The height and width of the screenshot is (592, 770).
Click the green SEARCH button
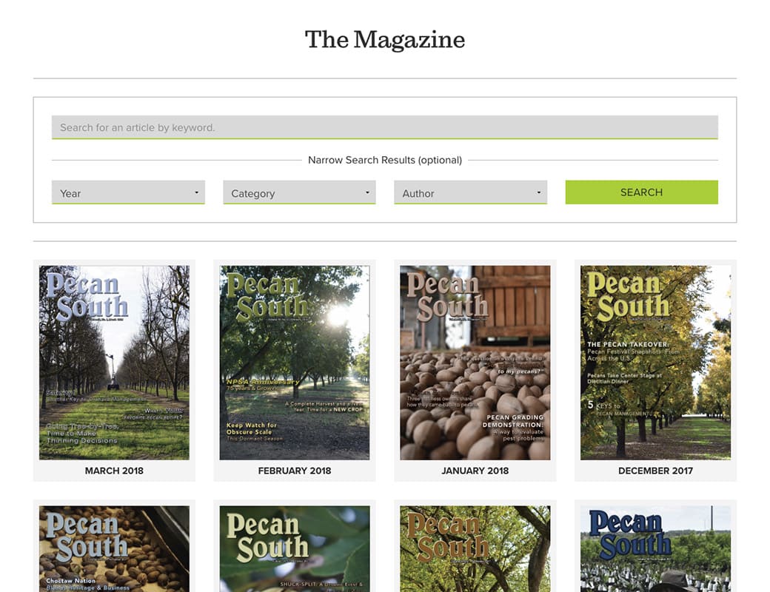pyautogui.click(x=641, y=192)
